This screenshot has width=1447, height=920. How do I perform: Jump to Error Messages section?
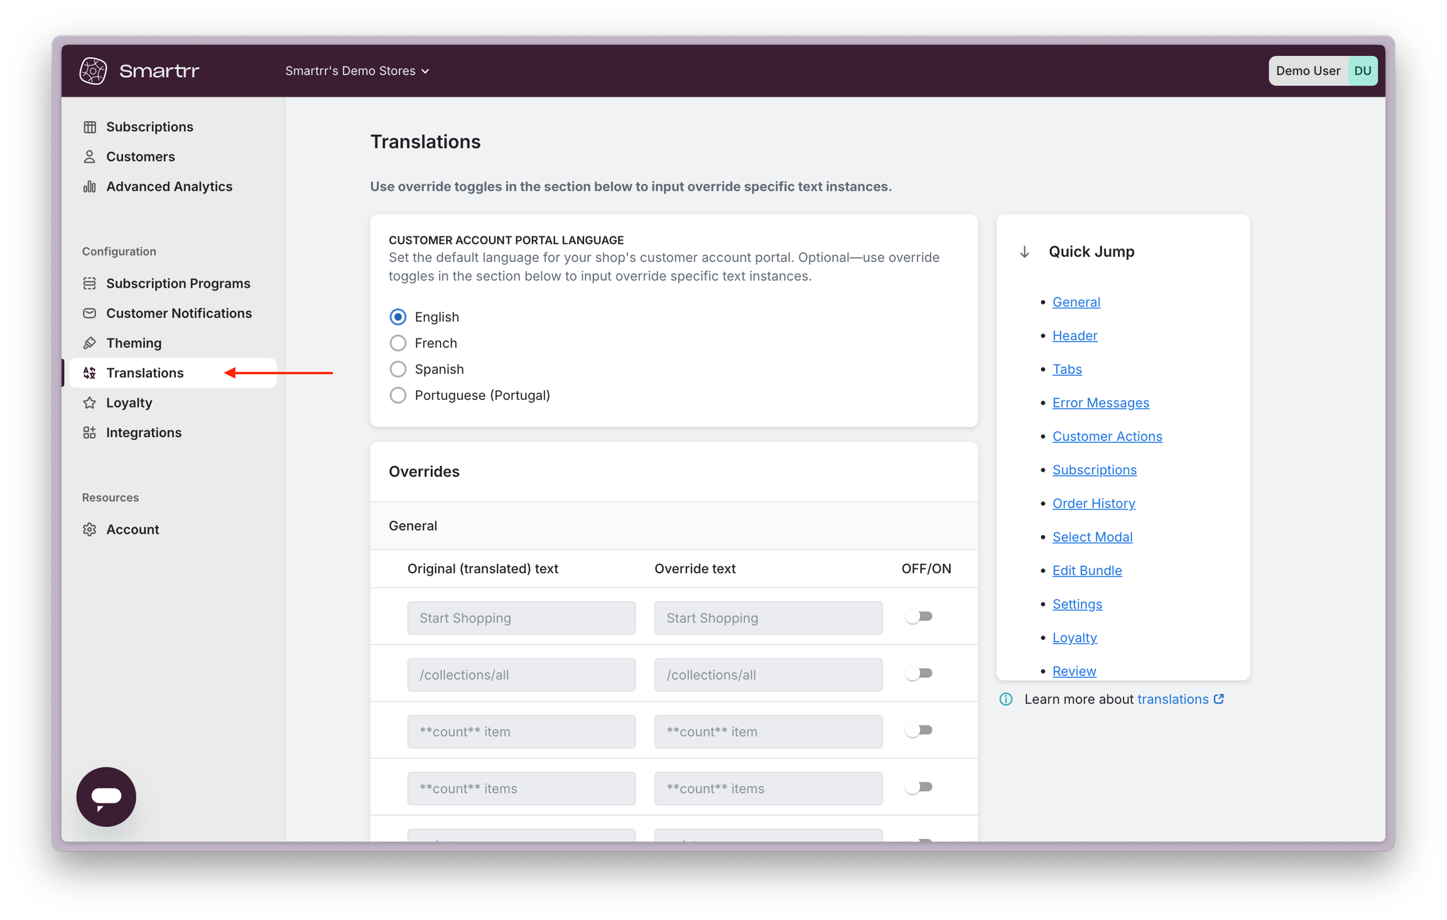coord(1100,403)
